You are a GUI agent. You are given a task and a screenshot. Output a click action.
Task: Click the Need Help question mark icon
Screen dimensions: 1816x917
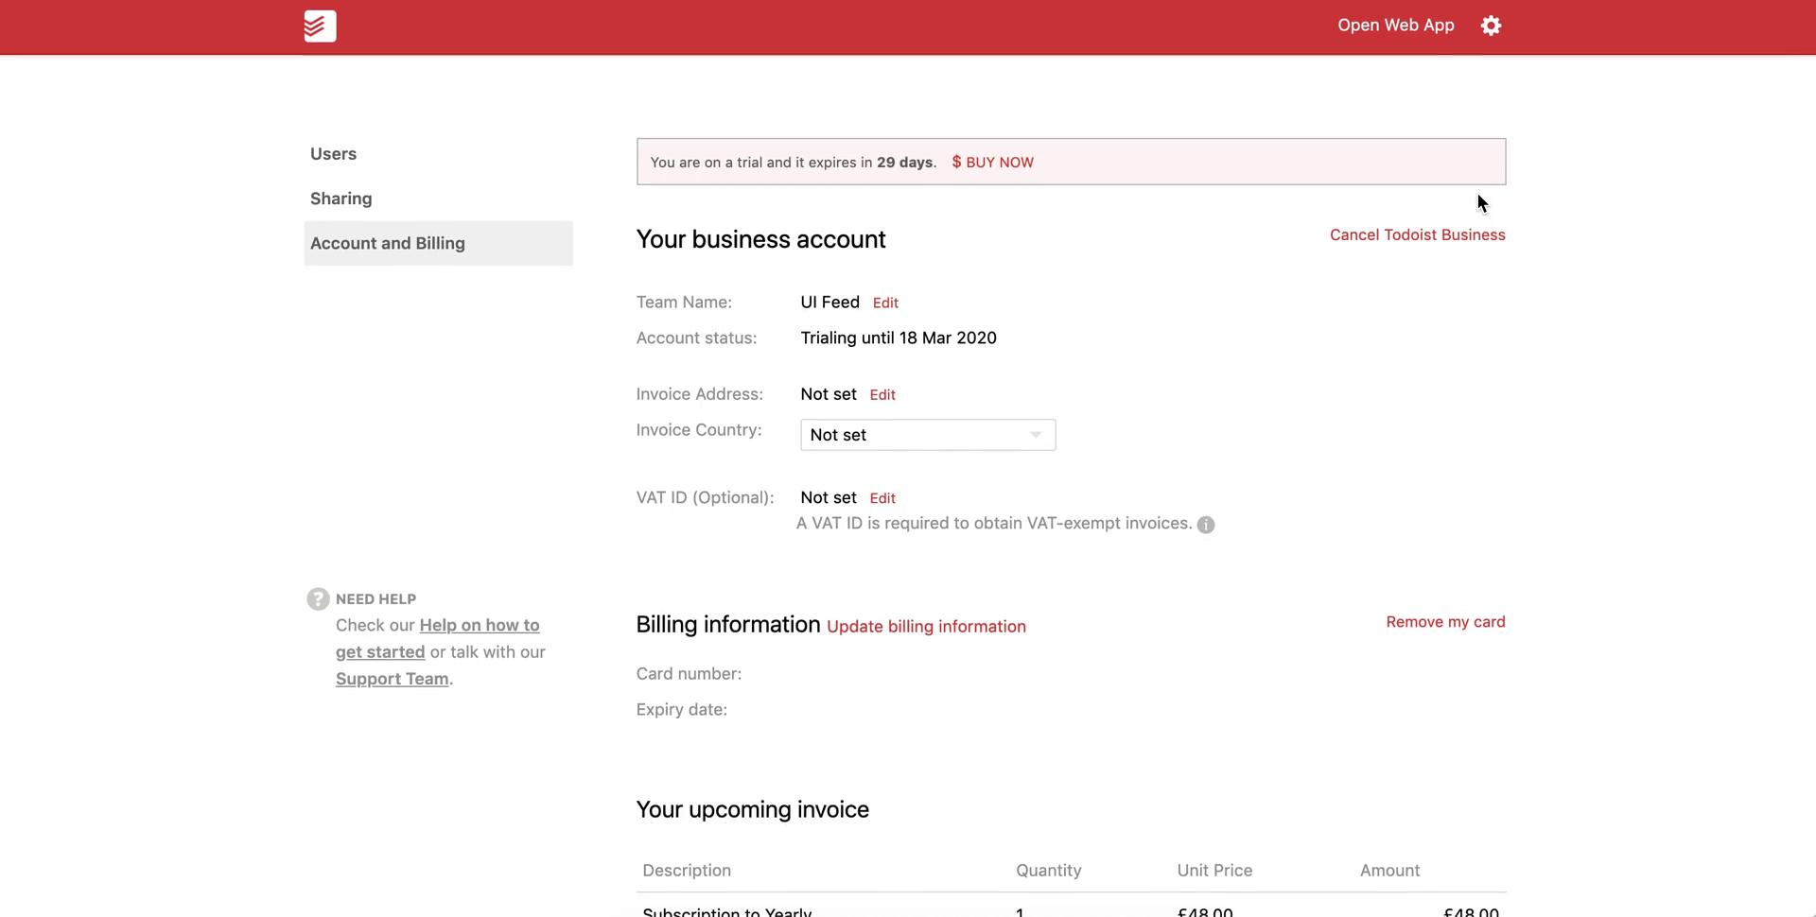click(318, 598)
